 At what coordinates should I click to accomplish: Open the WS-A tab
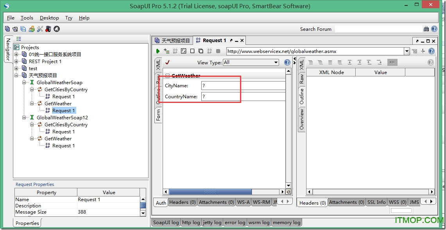tap(243, 202)
